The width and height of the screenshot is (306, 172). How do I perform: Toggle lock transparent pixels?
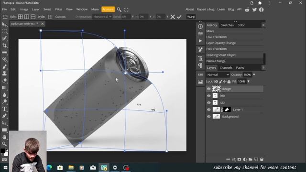[216, 82]
